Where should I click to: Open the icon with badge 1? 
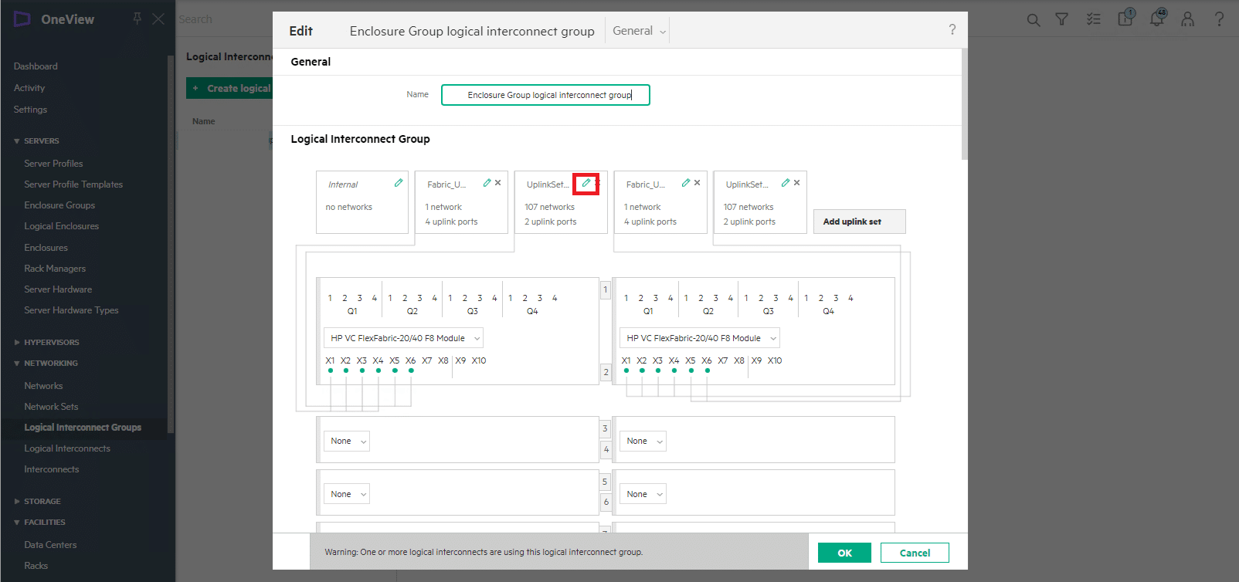pos(1125,18)
